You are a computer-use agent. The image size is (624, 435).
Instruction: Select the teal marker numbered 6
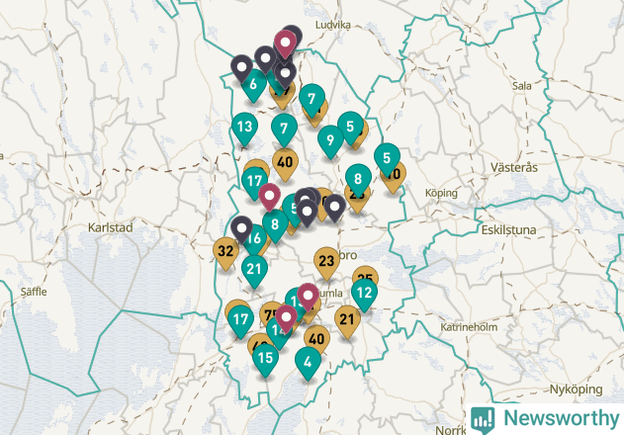pos(253,85)
